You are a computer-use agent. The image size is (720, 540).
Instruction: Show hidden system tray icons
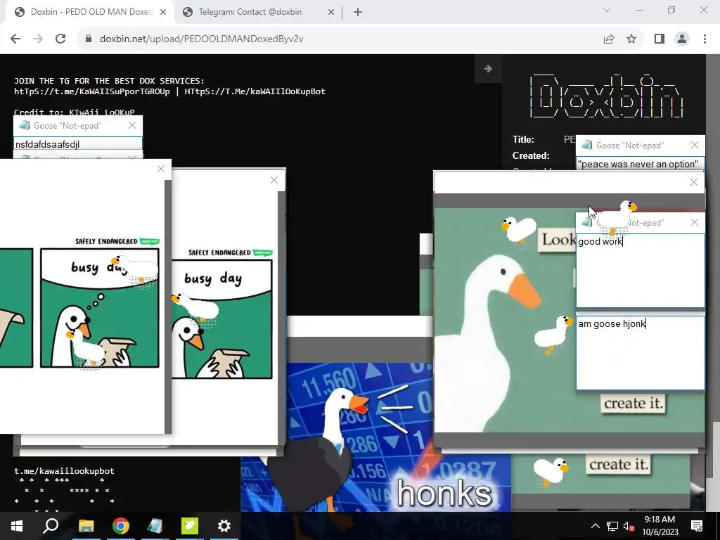tap(595, 526)
